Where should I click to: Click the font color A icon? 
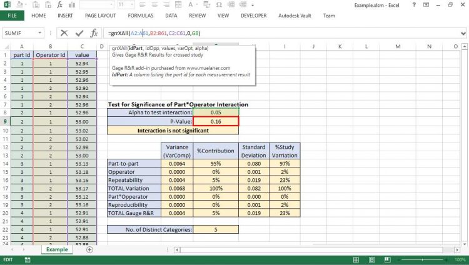coord(190,4)
